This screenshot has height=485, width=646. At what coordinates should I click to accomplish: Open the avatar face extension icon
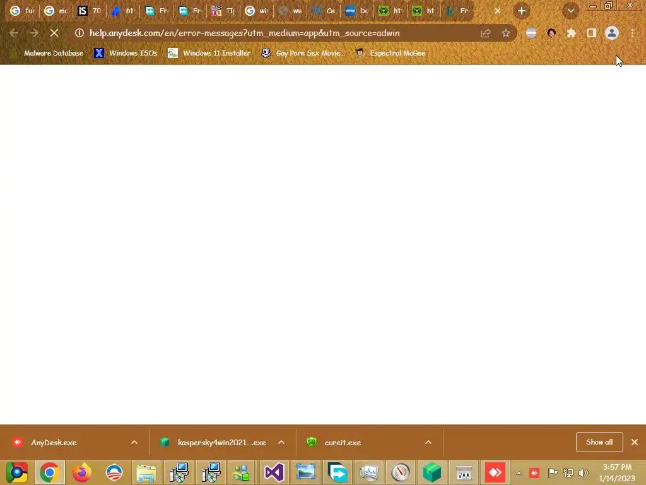pyautogui.click(x=551, y=33)
